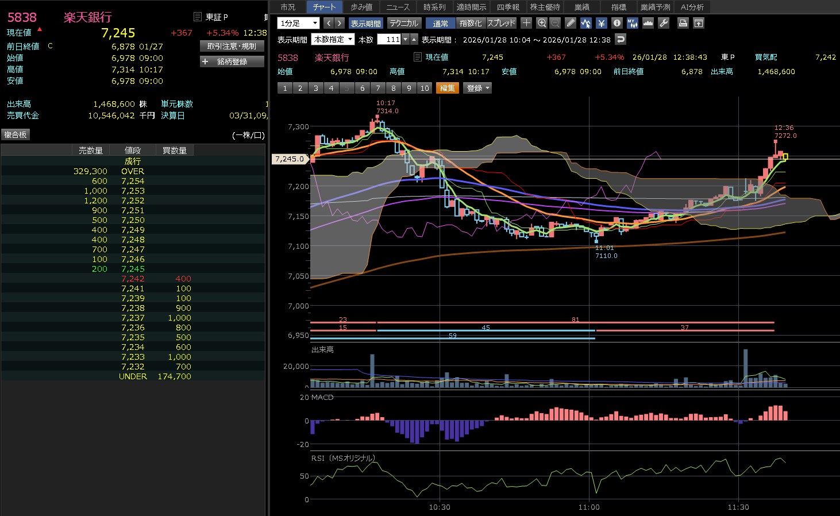This screenshot has width=840, height=516.
Task: Click the 7,245.0 price marker on axis
Action: coord(290,159)
